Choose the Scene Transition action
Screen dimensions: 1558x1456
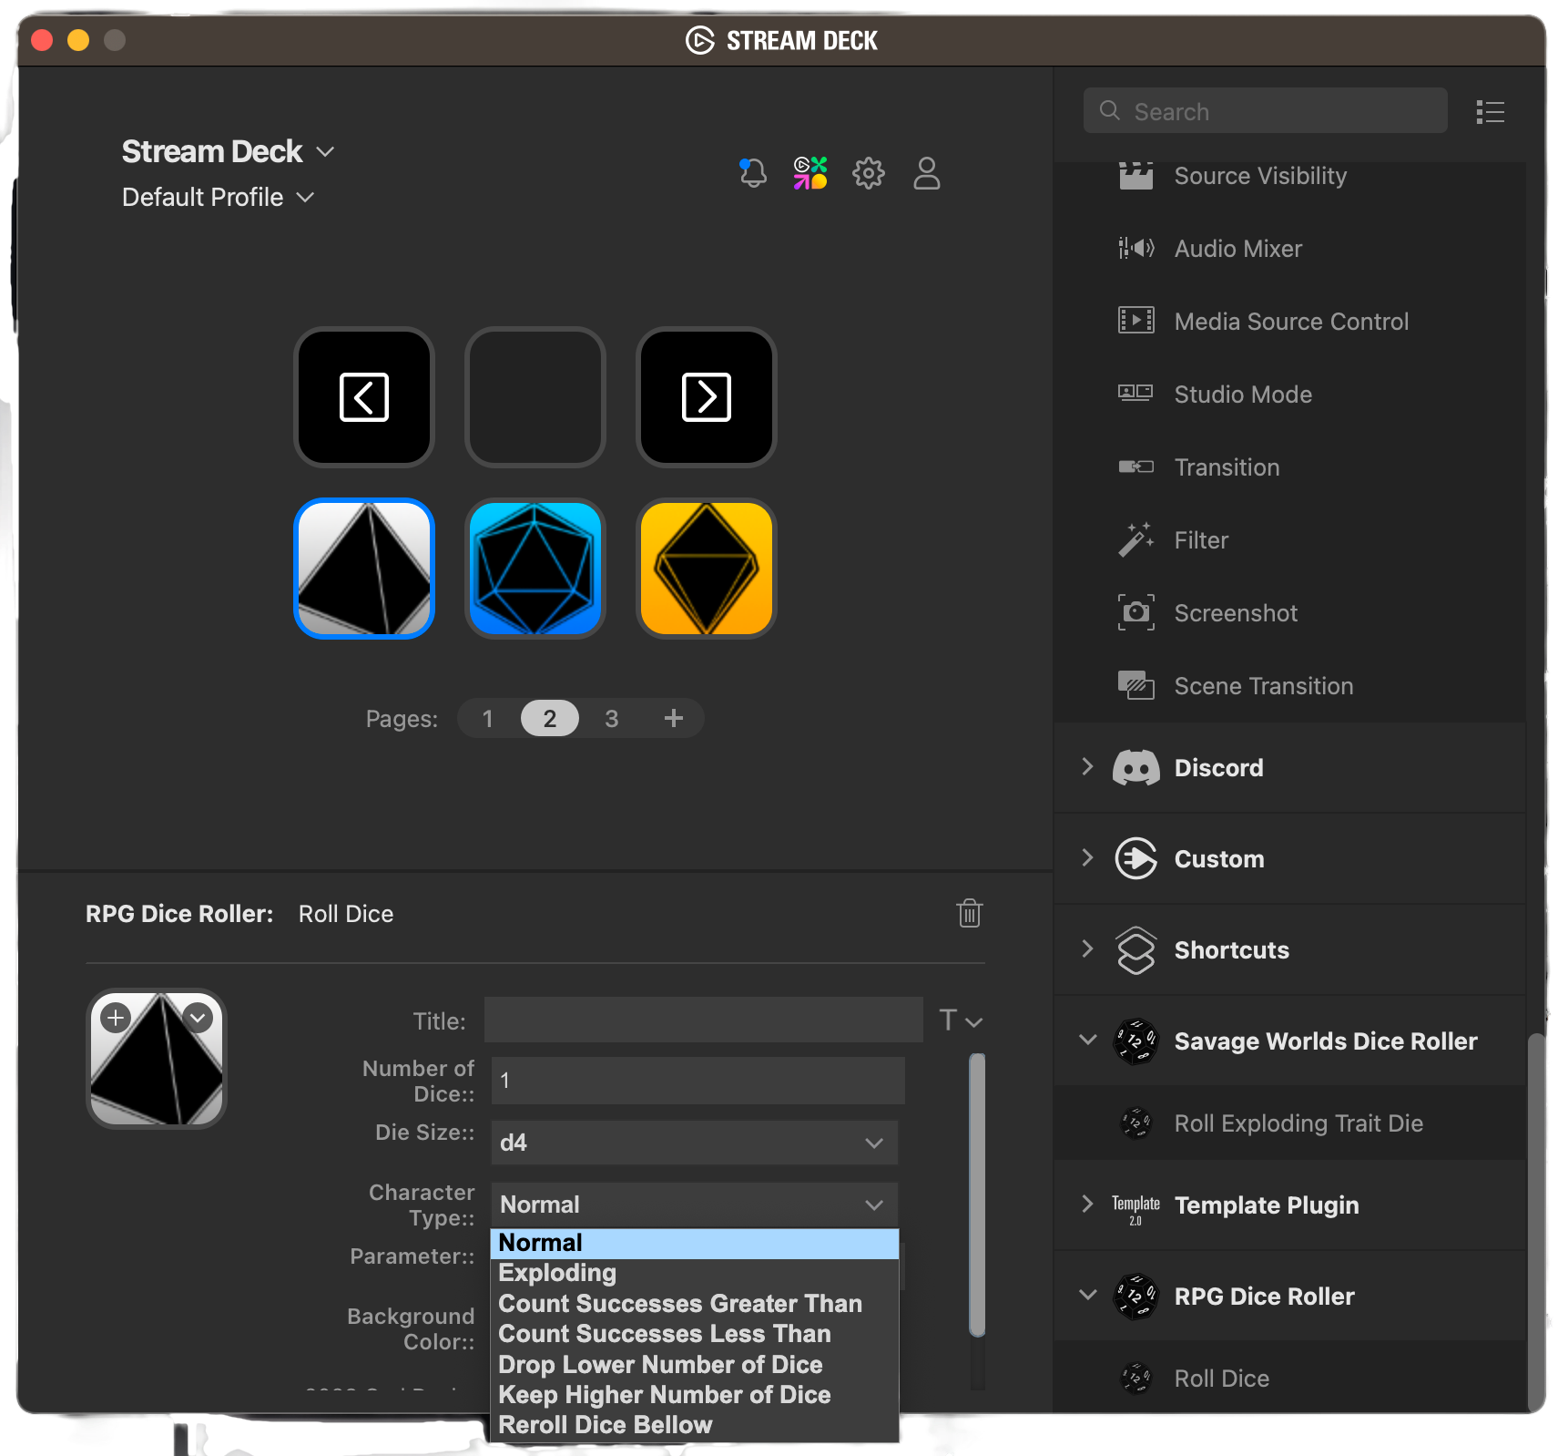tap(1289, 686)
